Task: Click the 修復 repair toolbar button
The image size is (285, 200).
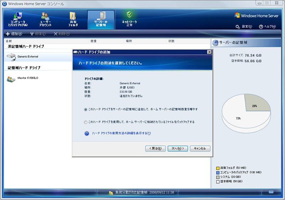Action: click(38, 34)
